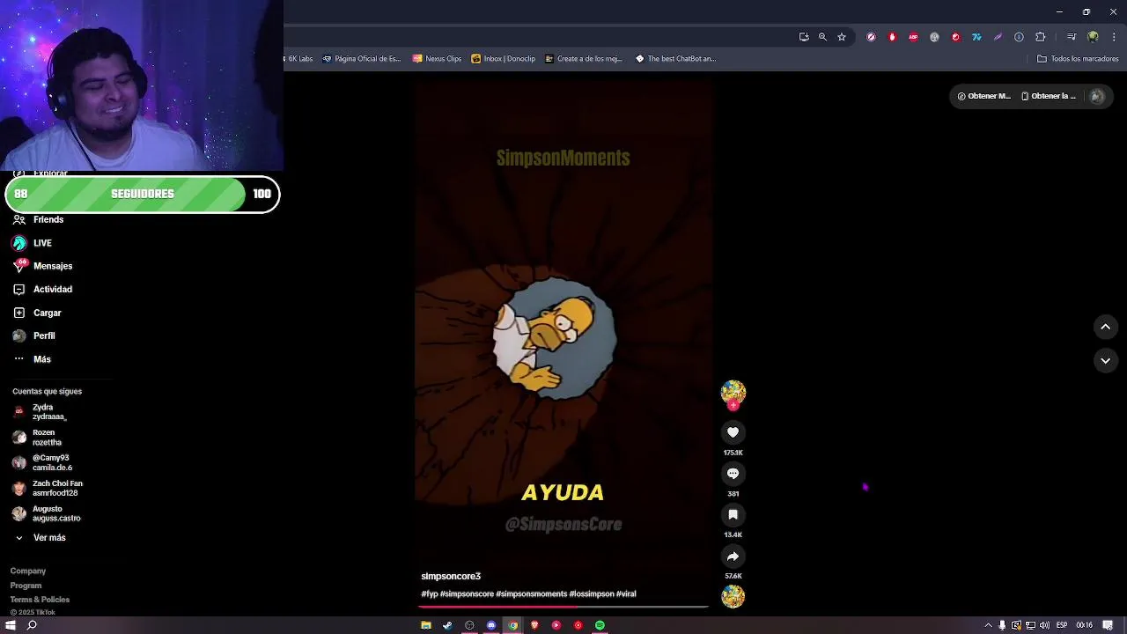
Task: Open Chrome profile avatar
Action: [x=1093, y=37]
